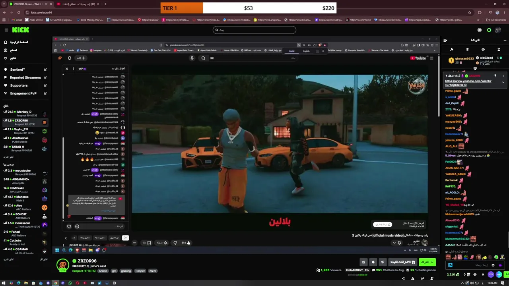Expand the gift leaderboard arrow
Viewport: 509px width, 286px height.
pyautogui.click(x=475, y=68)
